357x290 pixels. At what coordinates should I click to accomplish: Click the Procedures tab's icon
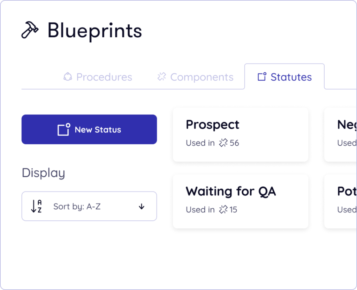coord(68,77)
